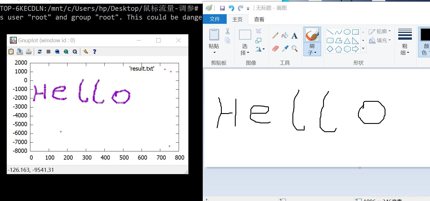The width and height of the screenshot is (430, 201).
Task: Open the 轮廓 outline dropdown
Action: pos(380,31)
